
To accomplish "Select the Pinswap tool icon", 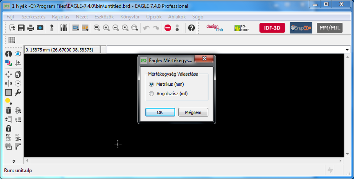I will pos(9,120).
